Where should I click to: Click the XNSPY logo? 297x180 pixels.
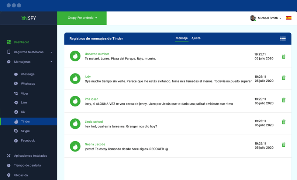[x=28, y=18]
